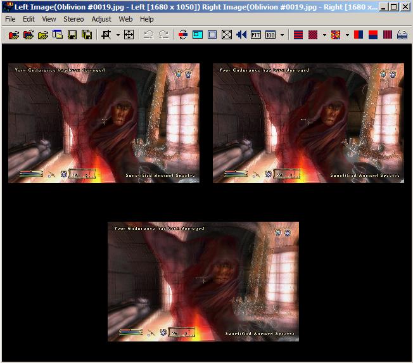Expand the cropping tool dropdown arrow
This screenshot has height=363, width=413.
pos(118,35)
